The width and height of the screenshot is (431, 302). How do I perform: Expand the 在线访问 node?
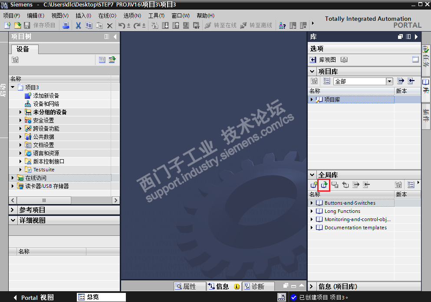13,178
